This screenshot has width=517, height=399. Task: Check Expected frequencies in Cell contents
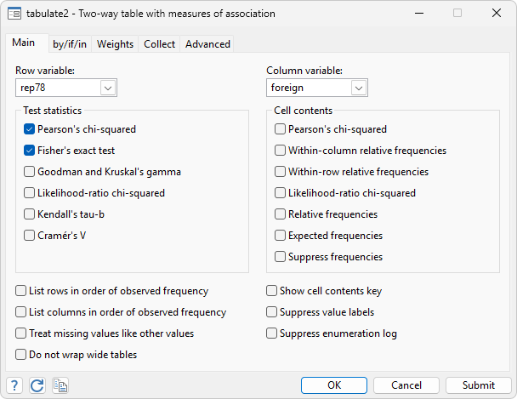tap(280, 236)
